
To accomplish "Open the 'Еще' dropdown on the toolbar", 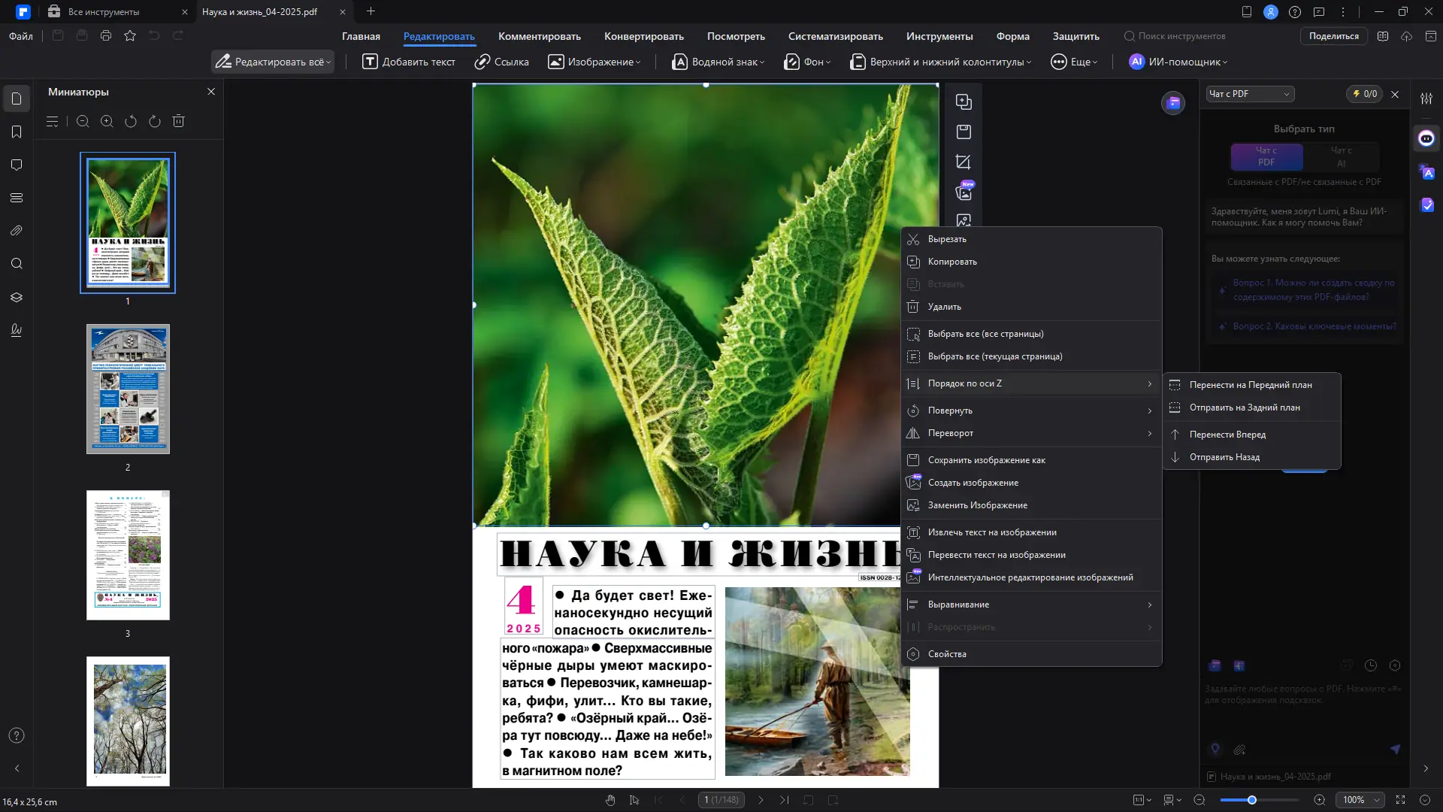I will click(x=1074, y=62).
